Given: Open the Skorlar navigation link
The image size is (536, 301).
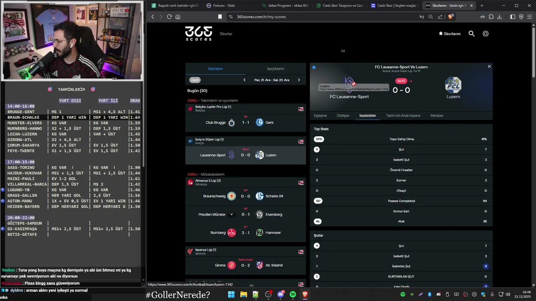Looking at the screenshot, I should pos(226,34).
